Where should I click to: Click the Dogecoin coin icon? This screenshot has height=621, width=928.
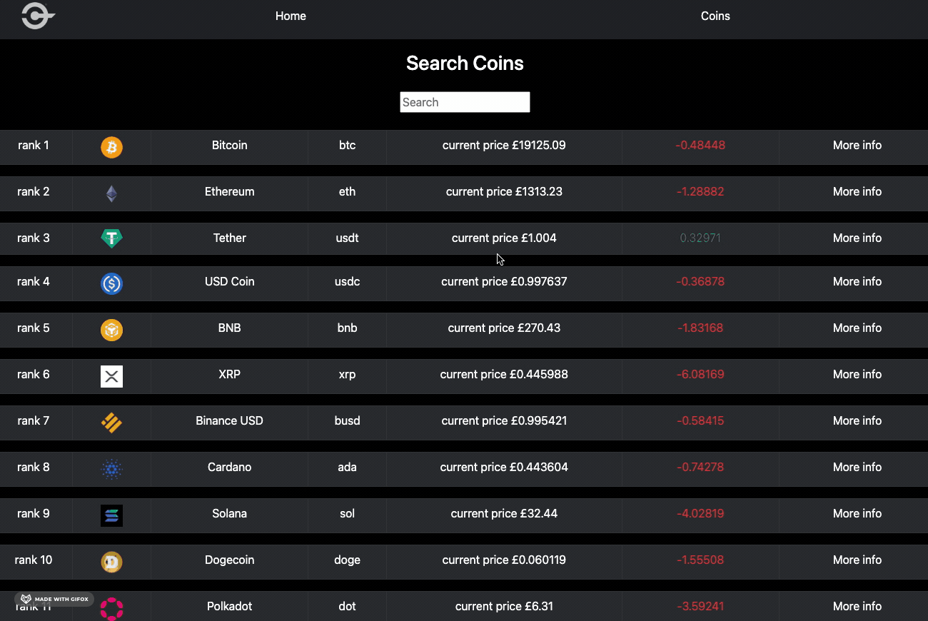[x=111, y=562]
